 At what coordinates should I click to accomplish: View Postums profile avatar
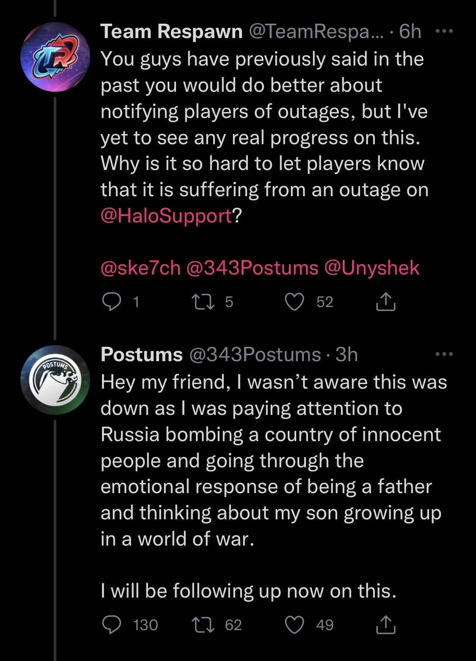[x=55, y=380]
